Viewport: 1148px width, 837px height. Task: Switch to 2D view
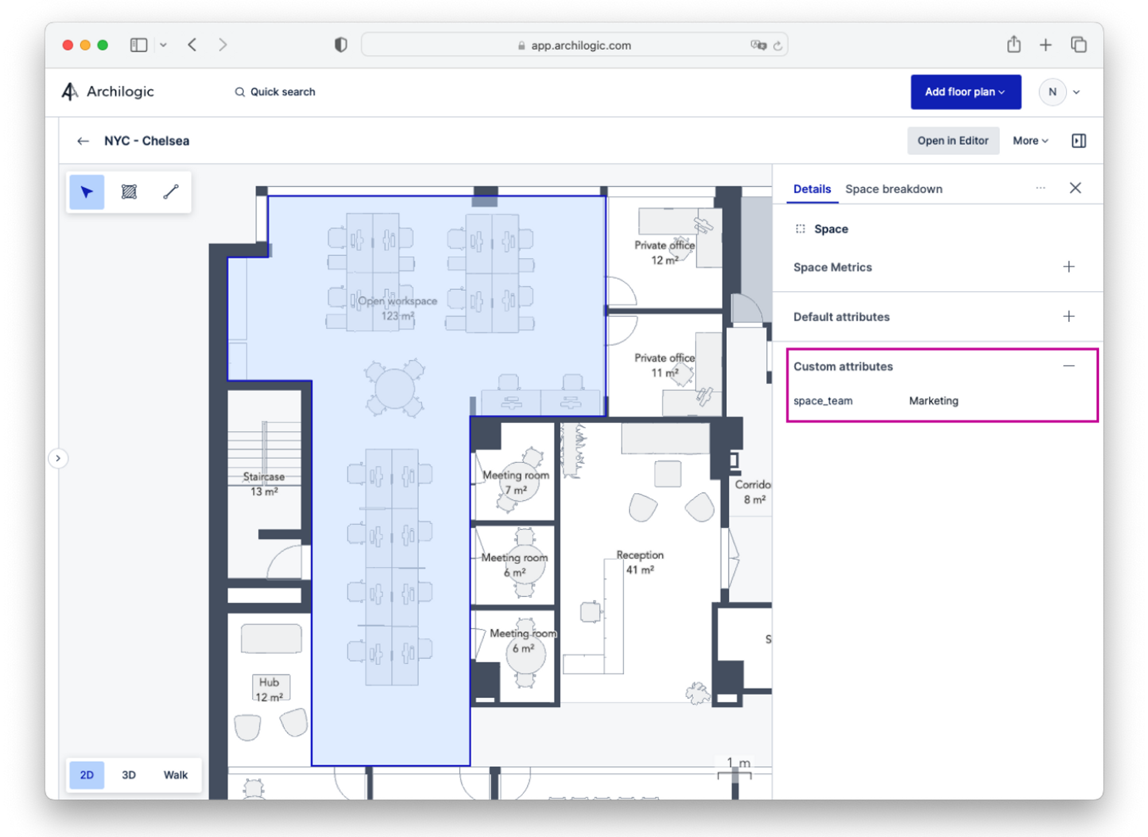pos(87,774)
